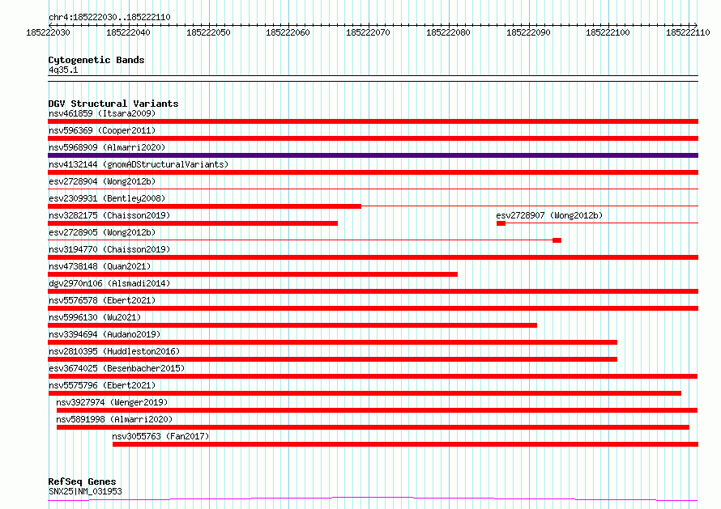The image size is (721, 509).
Task: Click the red bar under esv2309931
Action: coord(205,206)
